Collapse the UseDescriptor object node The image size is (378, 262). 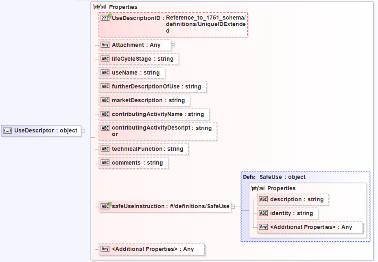pos(83,131)
